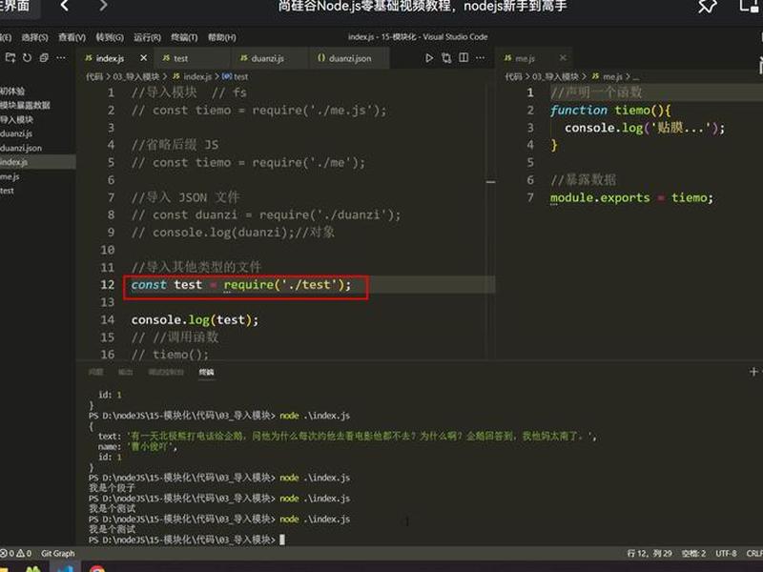Click cursor position 行 12, 列 29 in status bar
The height and width of the screenshot is (572, 763).
tap(650, 553)
